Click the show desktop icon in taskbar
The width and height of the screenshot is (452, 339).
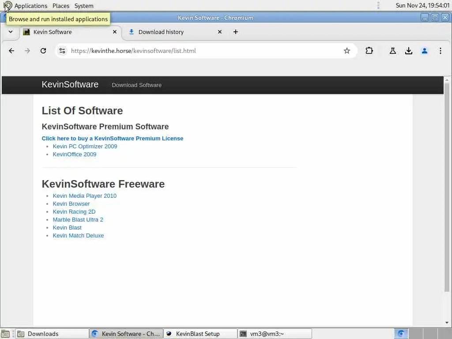(x=5, y=334)
